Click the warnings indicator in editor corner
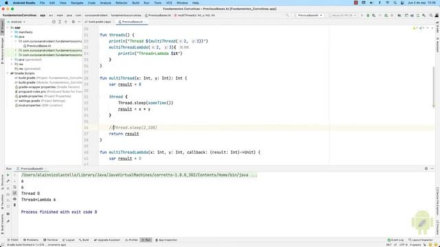This screenshot has height=247, width=440. coord(415,28)
